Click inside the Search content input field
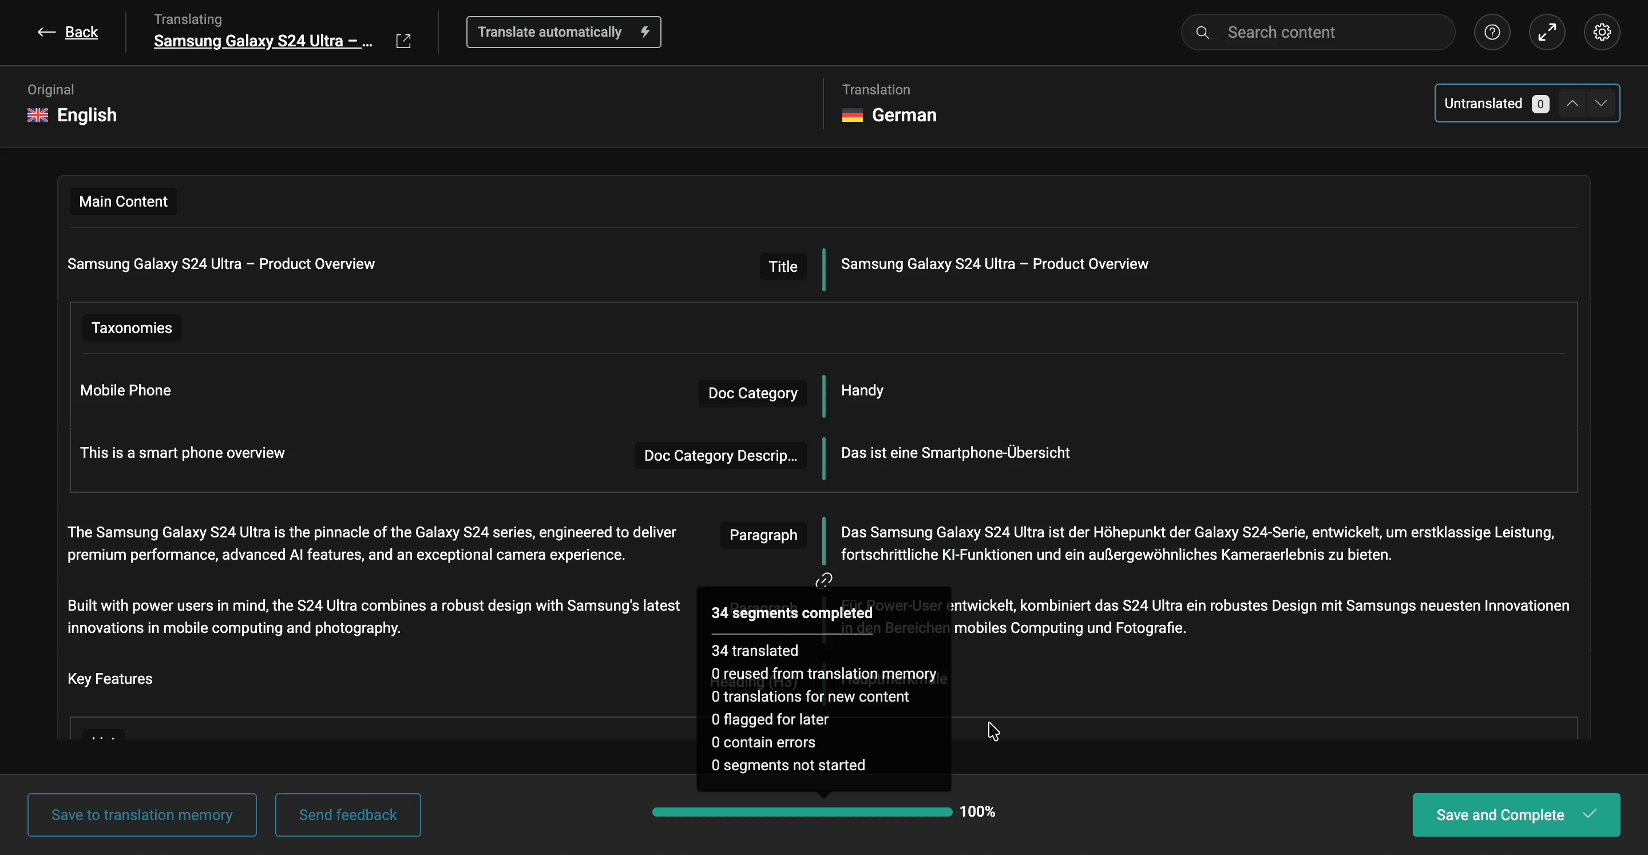Viewport: 1648px width, 855px height. pos(1318,31)
